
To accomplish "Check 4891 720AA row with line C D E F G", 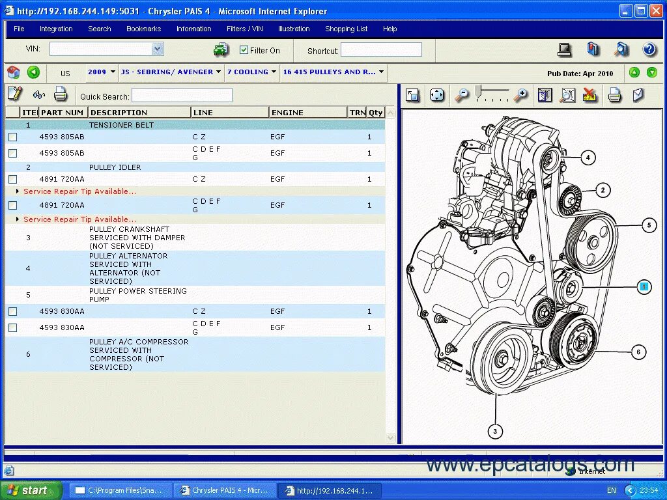I will (x=13, y=205).
